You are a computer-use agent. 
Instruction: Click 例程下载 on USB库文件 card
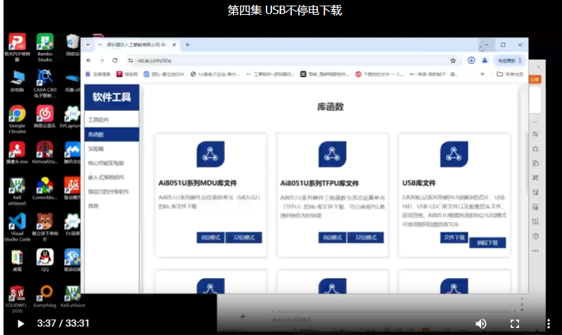[x=487, y=243]
